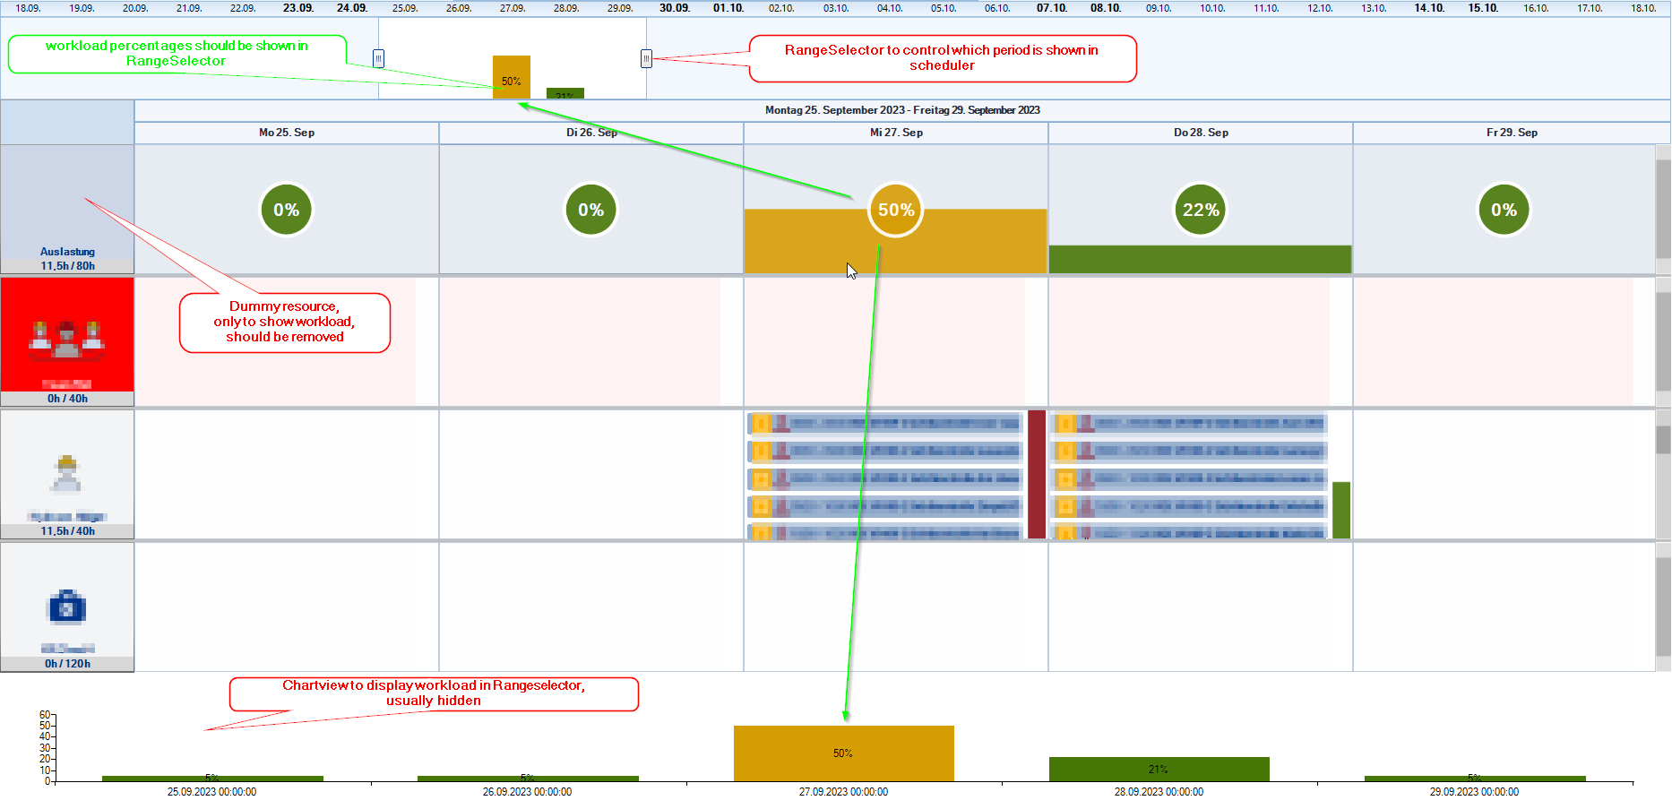The image size is (1672, 809).
Task: Click the blue briefcase resource icon
Action: click(67, 607)
